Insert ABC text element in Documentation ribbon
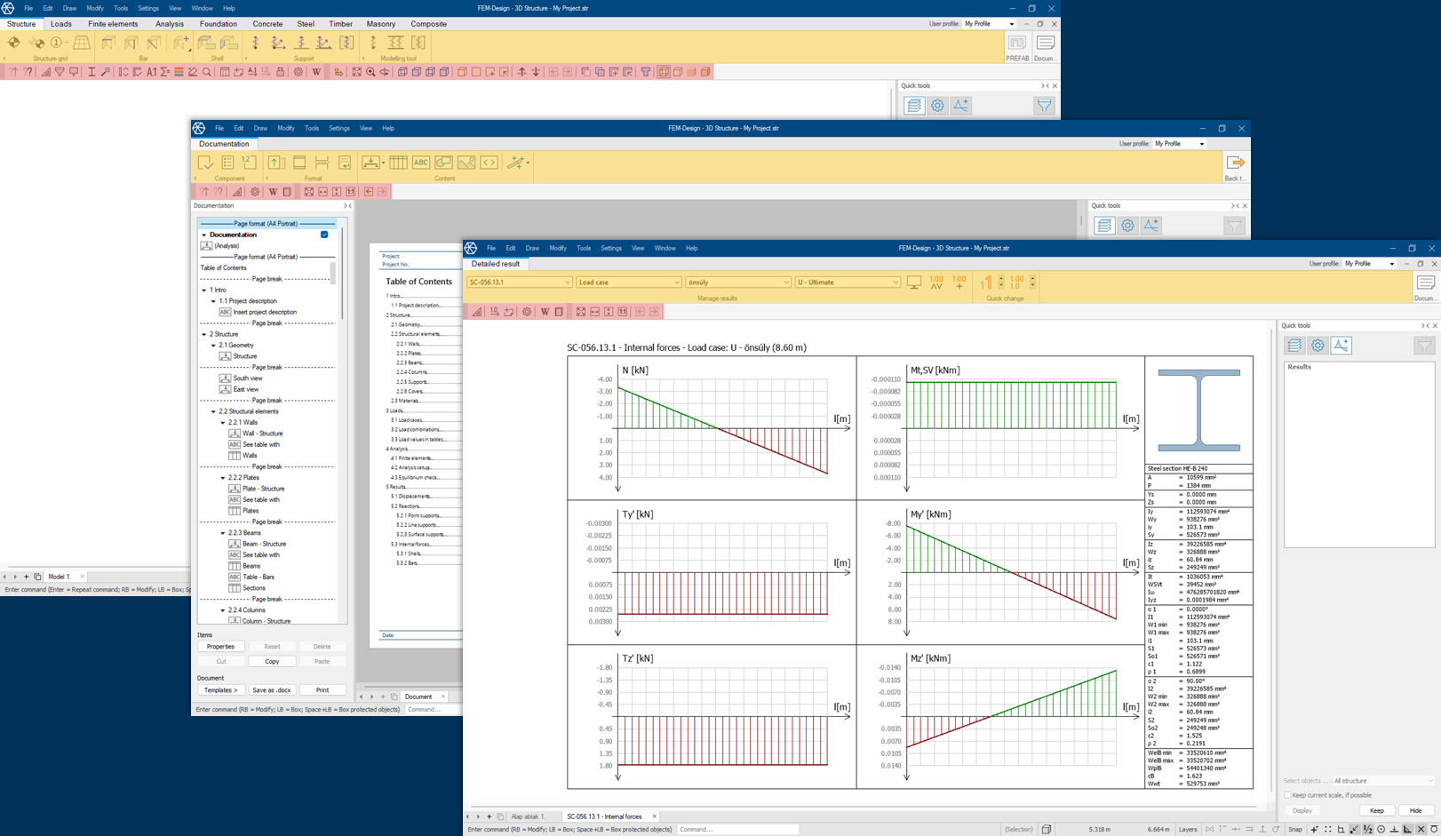1441x836 pixels. [420, 163]
